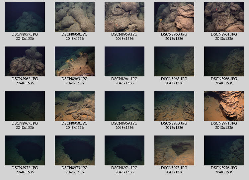Screen dimensions: 249x180
Task: Open the DSCN8968.JPG orange seafloor thumbnail
Action: click(75, 106)
